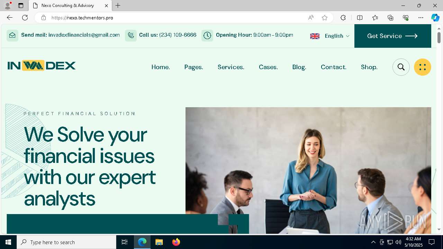
Task: Open File Explorer from taskbar
Action: pyautogui.click(x=159, y=242)
